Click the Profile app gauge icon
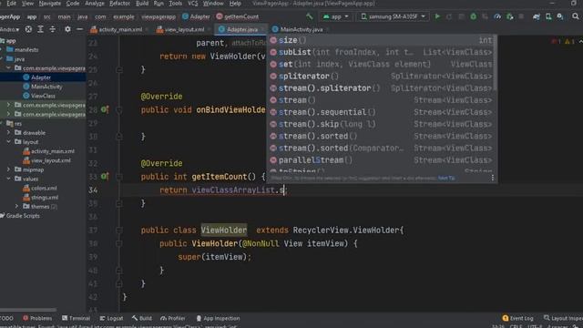Screen dimensions: 583x328 pos(497,16)
